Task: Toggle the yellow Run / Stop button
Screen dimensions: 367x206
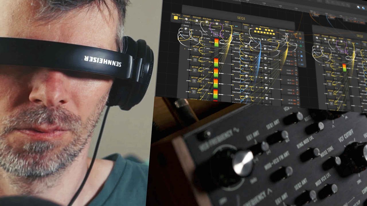Action: pyautogui.click(x=175, y=18)
